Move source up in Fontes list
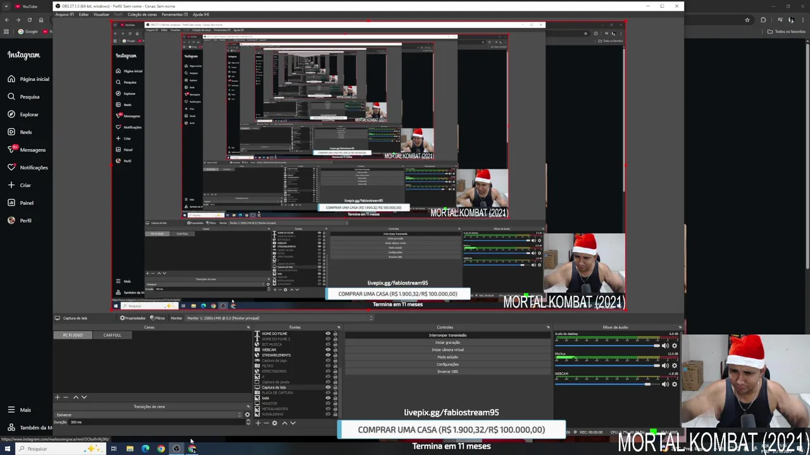Screen dimensions: 810x455 [x=285, y=423]
